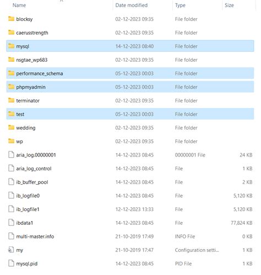This screenshot has width=261, height=275.
Task: Sort by the Name column header
Action: [19, 6]
